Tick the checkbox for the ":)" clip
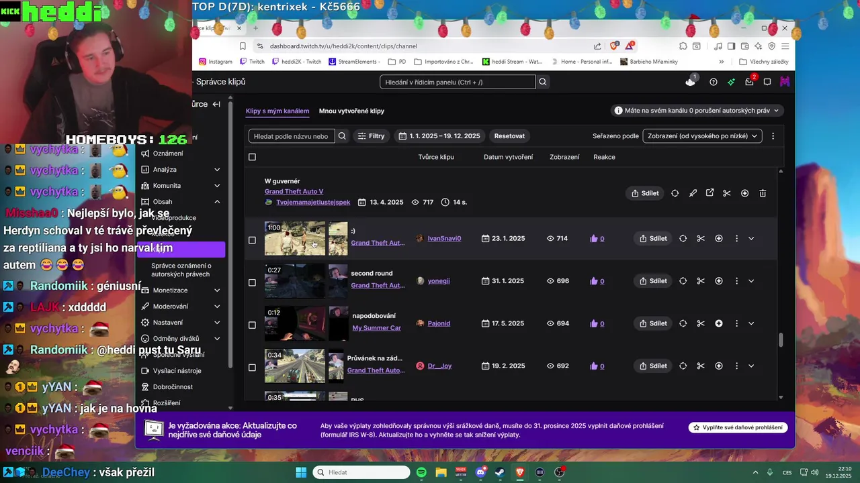The height and width of the screenshot is (483, 860). coord(252,240)
